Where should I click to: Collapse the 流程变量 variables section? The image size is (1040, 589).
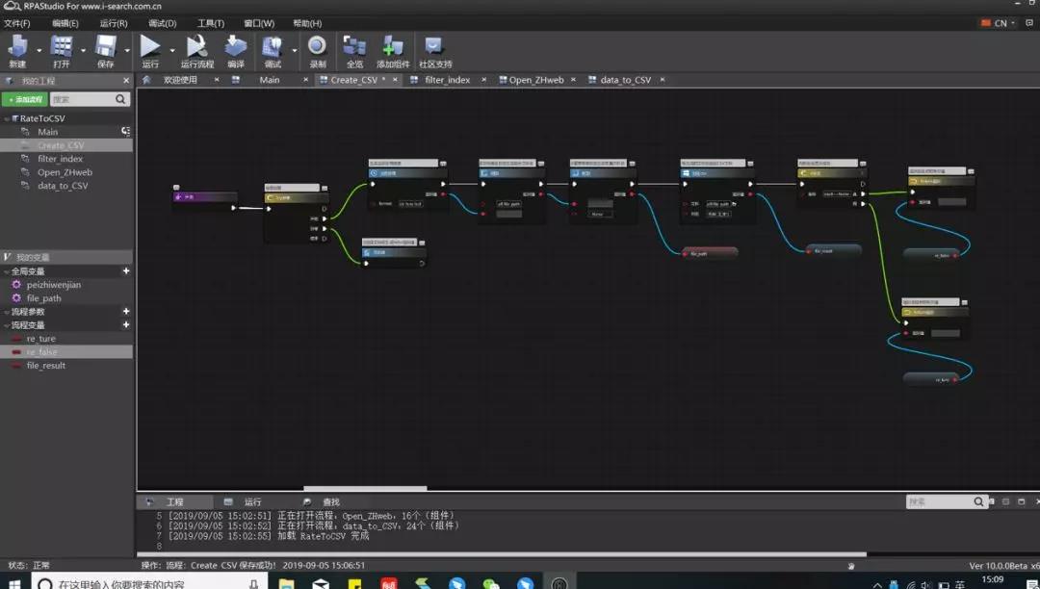pos(6,325)
